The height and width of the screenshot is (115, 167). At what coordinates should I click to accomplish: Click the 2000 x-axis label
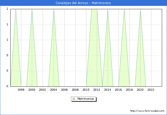[x=32, y=90]
